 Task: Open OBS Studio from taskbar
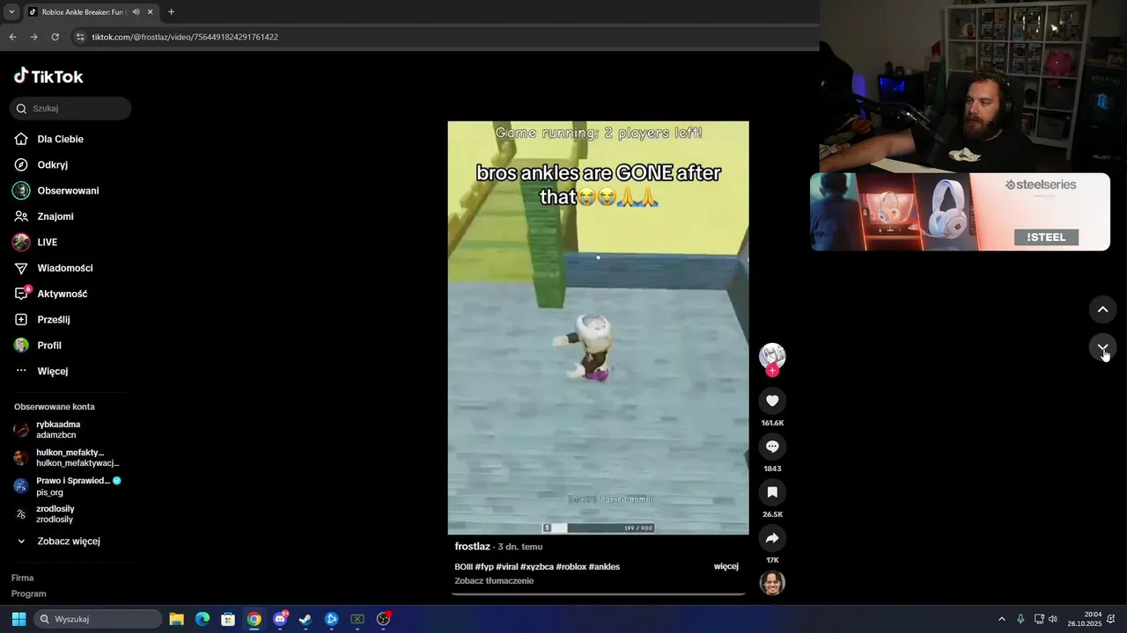coord(383,619)
